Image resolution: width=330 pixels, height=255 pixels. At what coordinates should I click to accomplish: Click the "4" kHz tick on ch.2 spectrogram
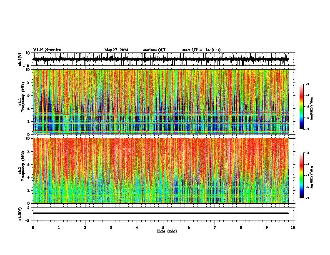[29, 177]
